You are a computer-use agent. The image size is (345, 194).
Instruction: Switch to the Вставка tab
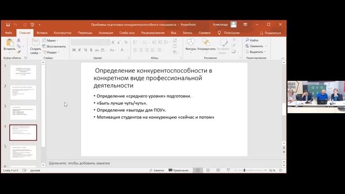(x=42, y=33)
